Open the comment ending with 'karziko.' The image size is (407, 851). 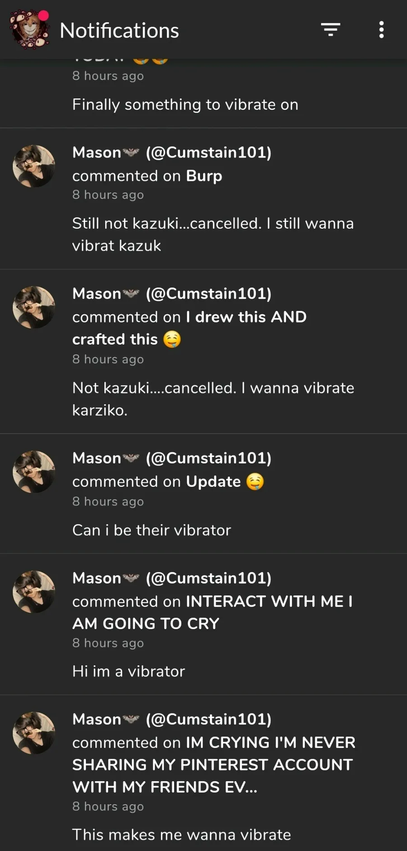click(213, 399)
